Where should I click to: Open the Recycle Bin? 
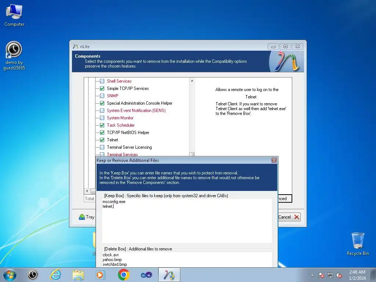tap(358, 244)
